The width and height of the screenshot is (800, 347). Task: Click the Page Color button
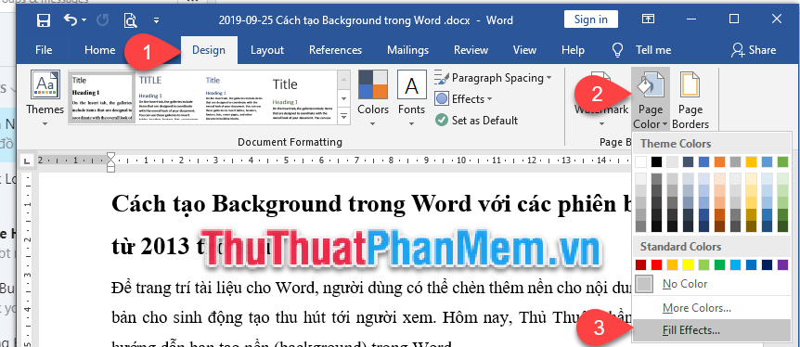[651, 99]
